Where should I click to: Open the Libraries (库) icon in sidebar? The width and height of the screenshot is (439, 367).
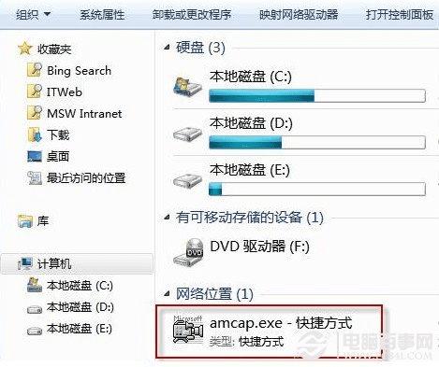click(x=25, y=221)
